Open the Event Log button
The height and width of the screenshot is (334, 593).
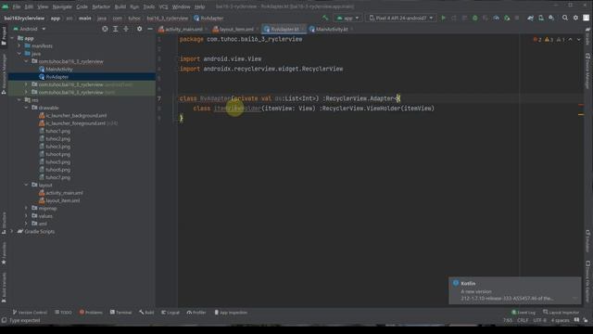point(524,313)
